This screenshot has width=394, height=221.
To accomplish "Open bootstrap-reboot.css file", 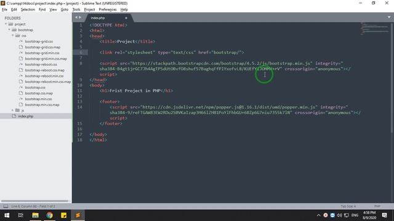I will pyautogui.click(x=41, y=64).
